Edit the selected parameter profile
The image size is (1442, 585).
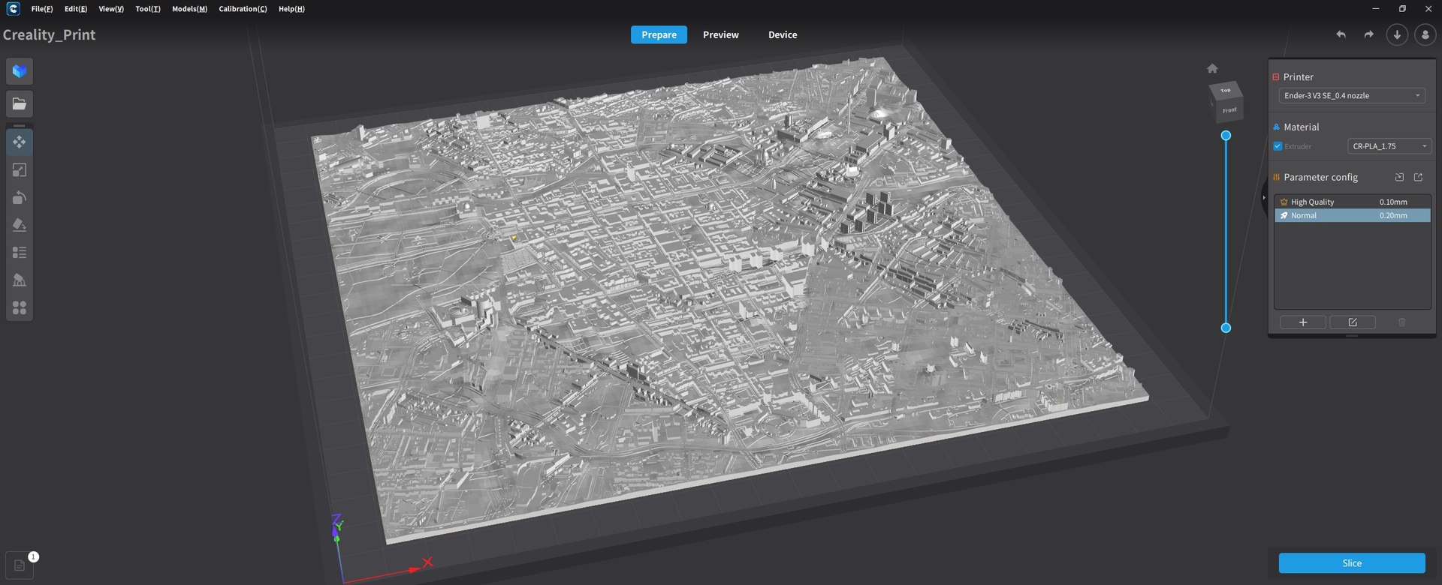[1353, 322]
